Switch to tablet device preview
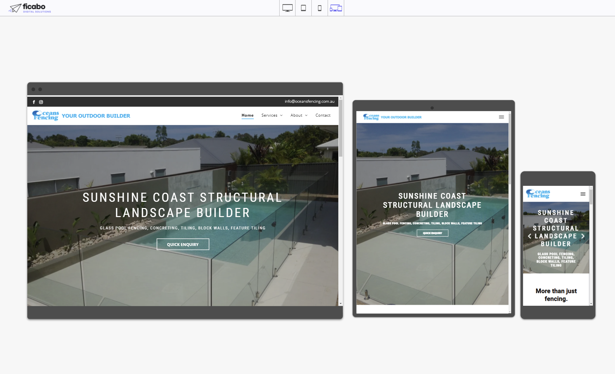Viewport: 615px width, 374px height. [304, 8]
